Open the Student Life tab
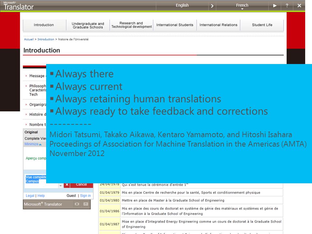 (262, 25)
